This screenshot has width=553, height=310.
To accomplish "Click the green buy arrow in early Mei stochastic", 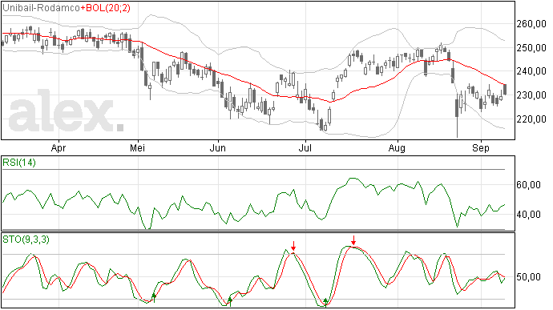I will [x=154, y=297].
